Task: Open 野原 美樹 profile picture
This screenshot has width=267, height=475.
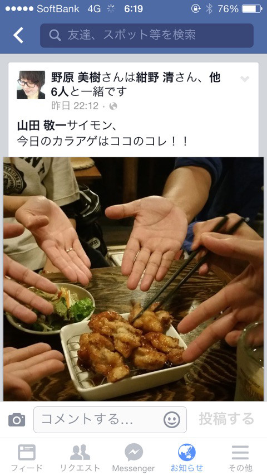Action: pos(31,85)
